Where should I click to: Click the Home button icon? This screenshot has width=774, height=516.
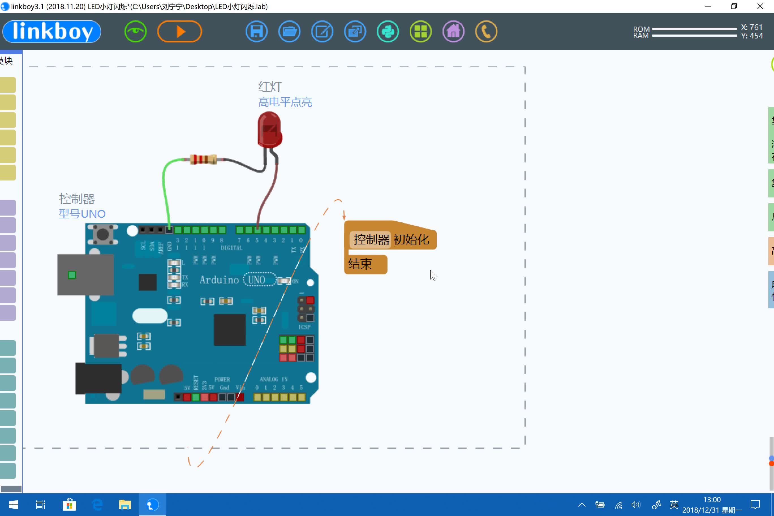point(454,31)
